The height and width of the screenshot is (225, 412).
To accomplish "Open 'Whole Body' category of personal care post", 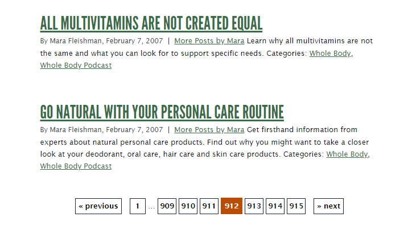I will [x=347, y=154].
